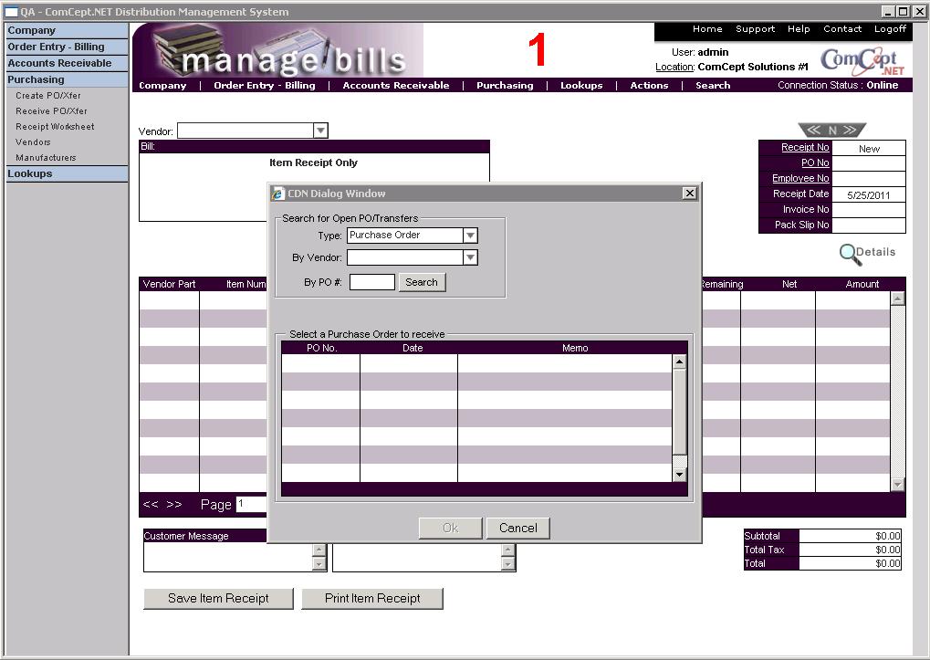Image resolution: width=930 pixels, height=660 pixels.
Task: Click the Search button beside PO #
Action: [422, 282]
